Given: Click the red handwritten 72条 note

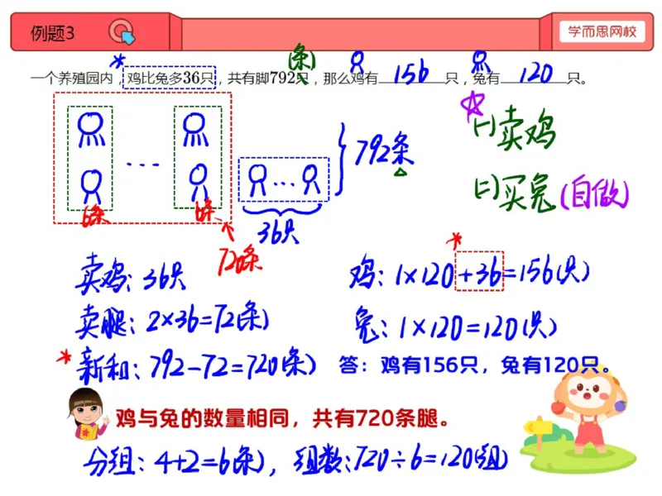Looking at the screenshot, I should (239, 260).
